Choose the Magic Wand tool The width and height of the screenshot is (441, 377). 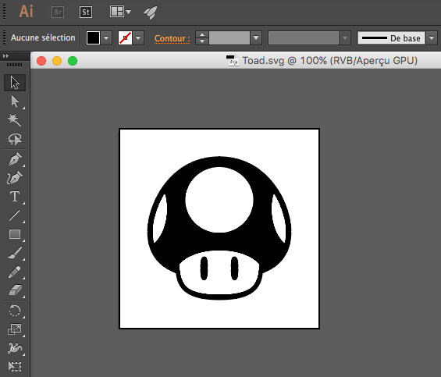15,120
